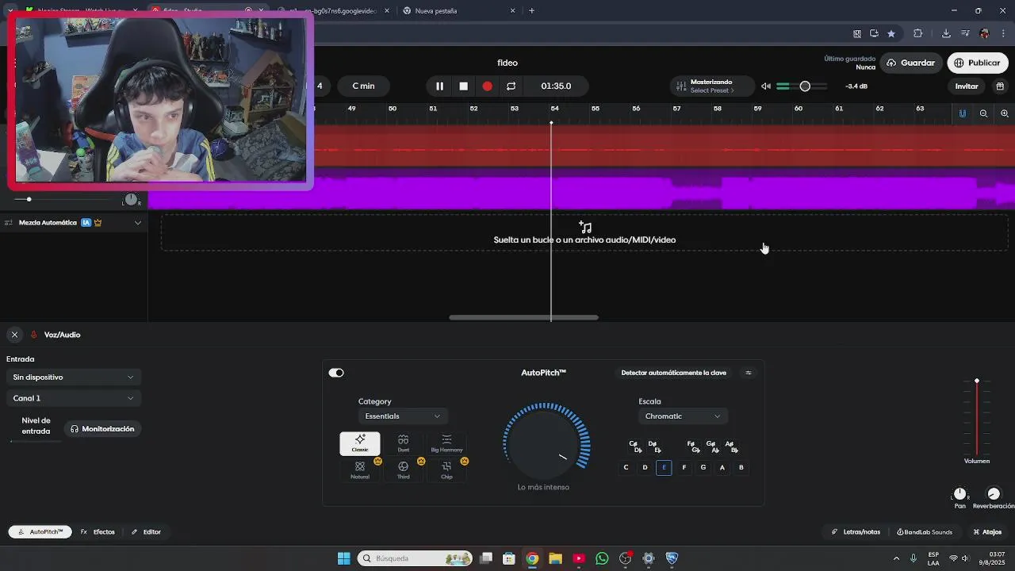Start recording with the red record button
The width and height of the screenshot is (1015, 571).
tap(487, 86)
